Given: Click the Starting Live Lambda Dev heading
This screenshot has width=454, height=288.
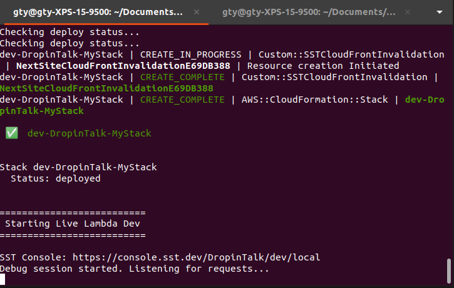Looking at the screenshot, I should pos(73,224).
